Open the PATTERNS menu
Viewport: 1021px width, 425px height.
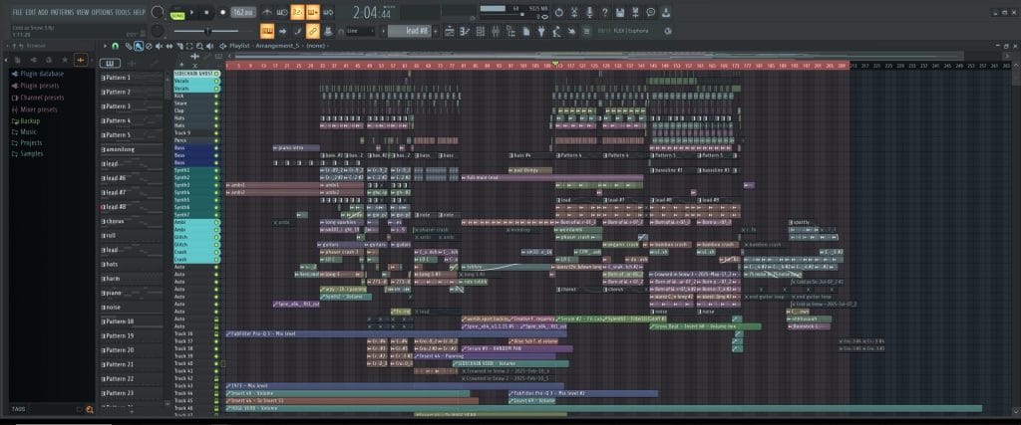(x=63, y=12)
